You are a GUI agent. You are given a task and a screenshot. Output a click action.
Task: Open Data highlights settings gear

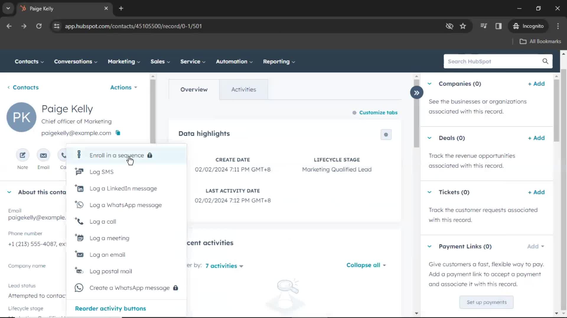point(386,135)
